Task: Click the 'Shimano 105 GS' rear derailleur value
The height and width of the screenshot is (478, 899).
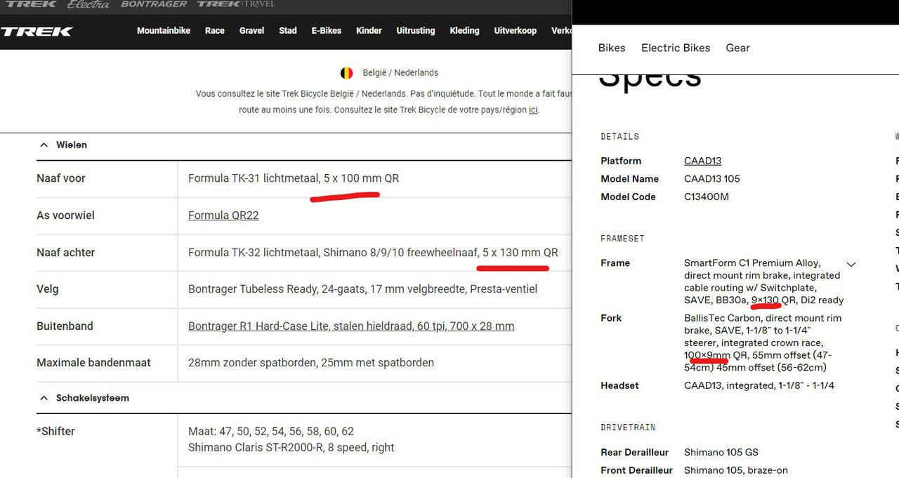Action: [x=721, y=453]
